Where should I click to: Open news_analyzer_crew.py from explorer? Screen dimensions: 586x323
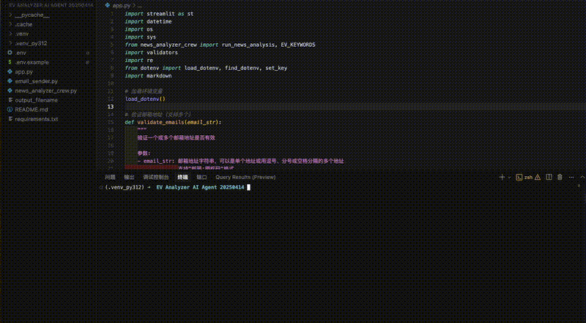[48, 91]
